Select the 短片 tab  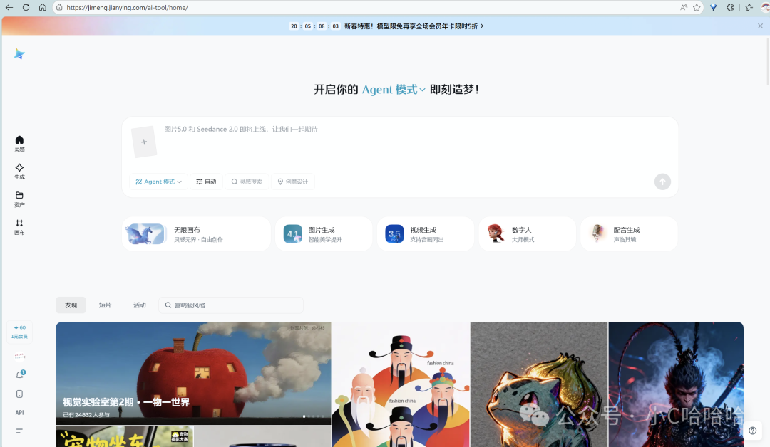tap(105, 305)
